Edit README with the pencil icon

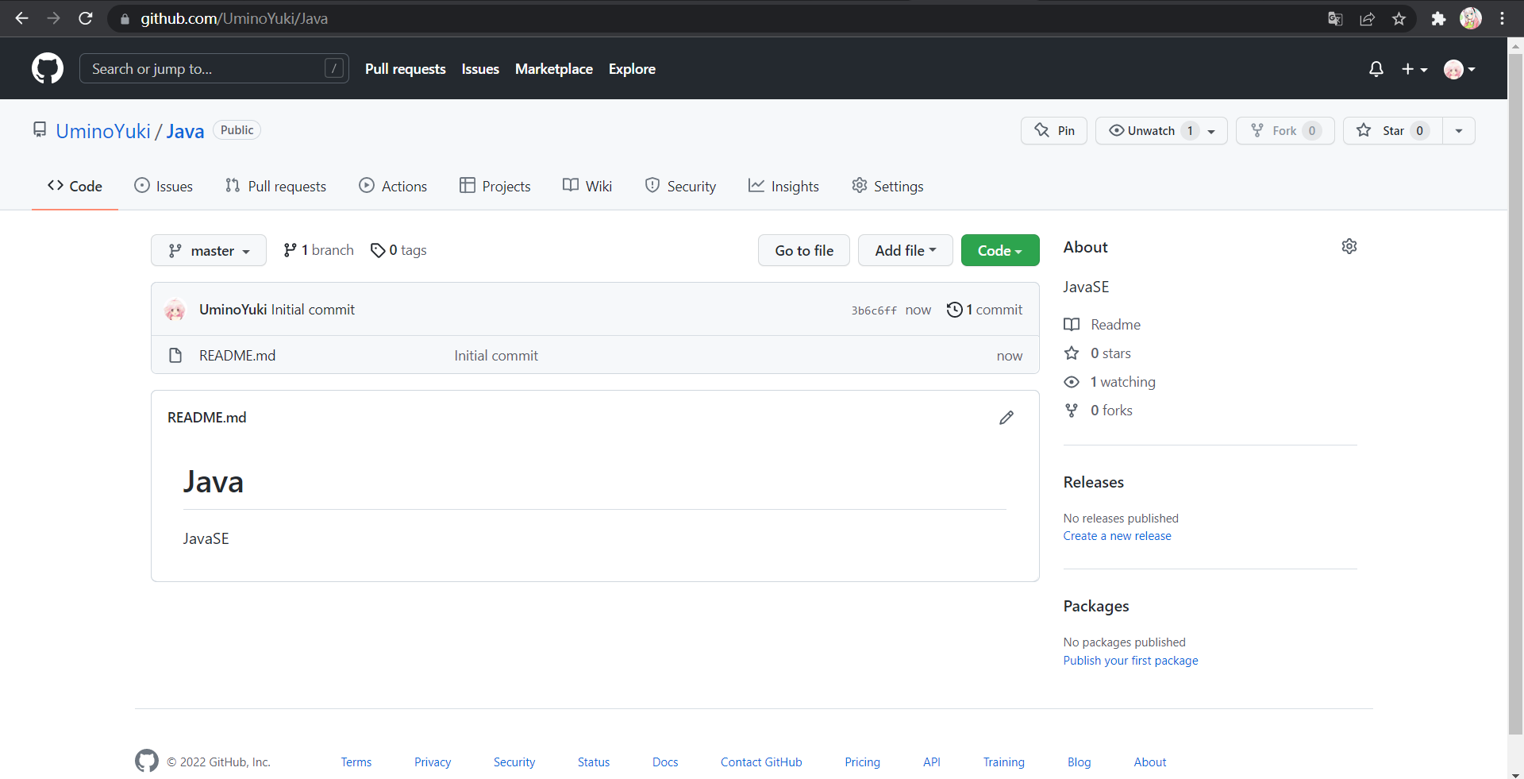click(x=1006, y=418)
